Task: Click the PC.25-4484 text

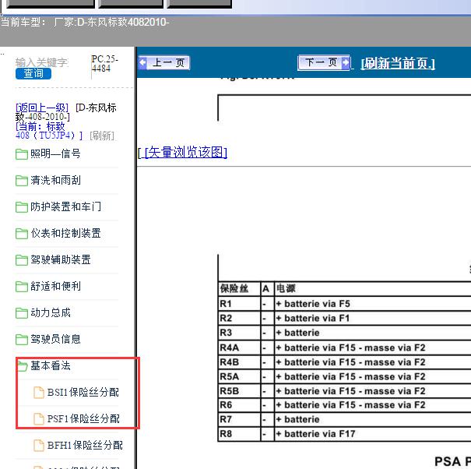Action: [x=105, y=64]
